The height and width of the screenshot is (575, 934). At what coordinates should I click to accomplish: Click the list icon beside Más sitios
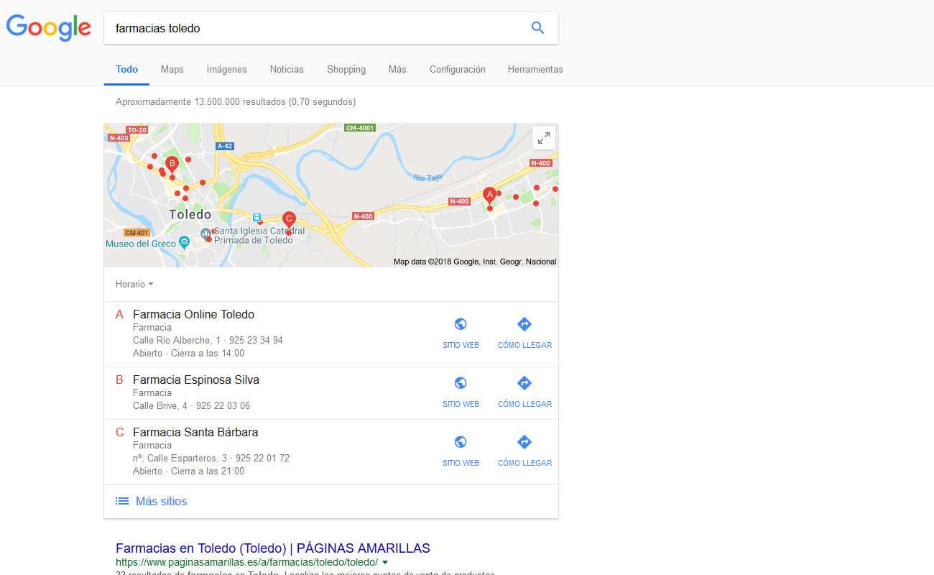(122, 501)
